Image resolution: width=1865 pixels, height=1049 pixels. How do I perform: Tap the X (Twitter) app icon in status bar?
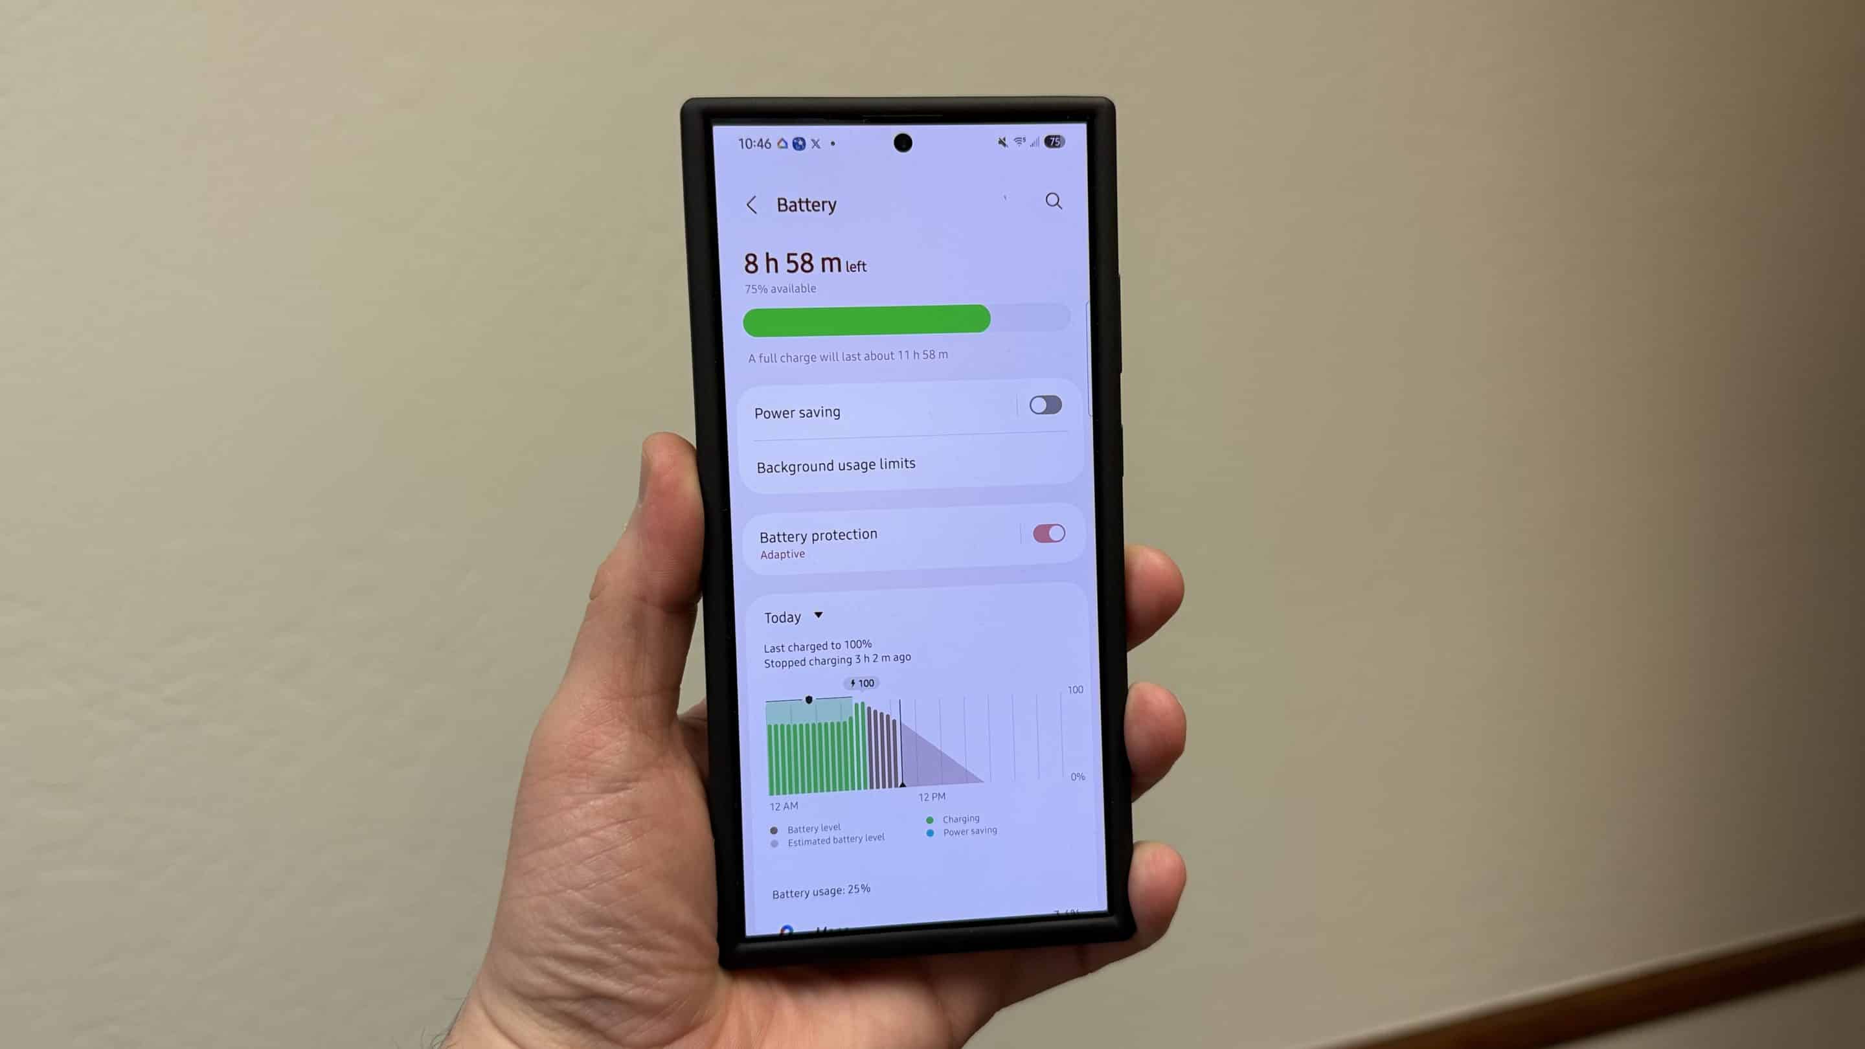point(816,142)
